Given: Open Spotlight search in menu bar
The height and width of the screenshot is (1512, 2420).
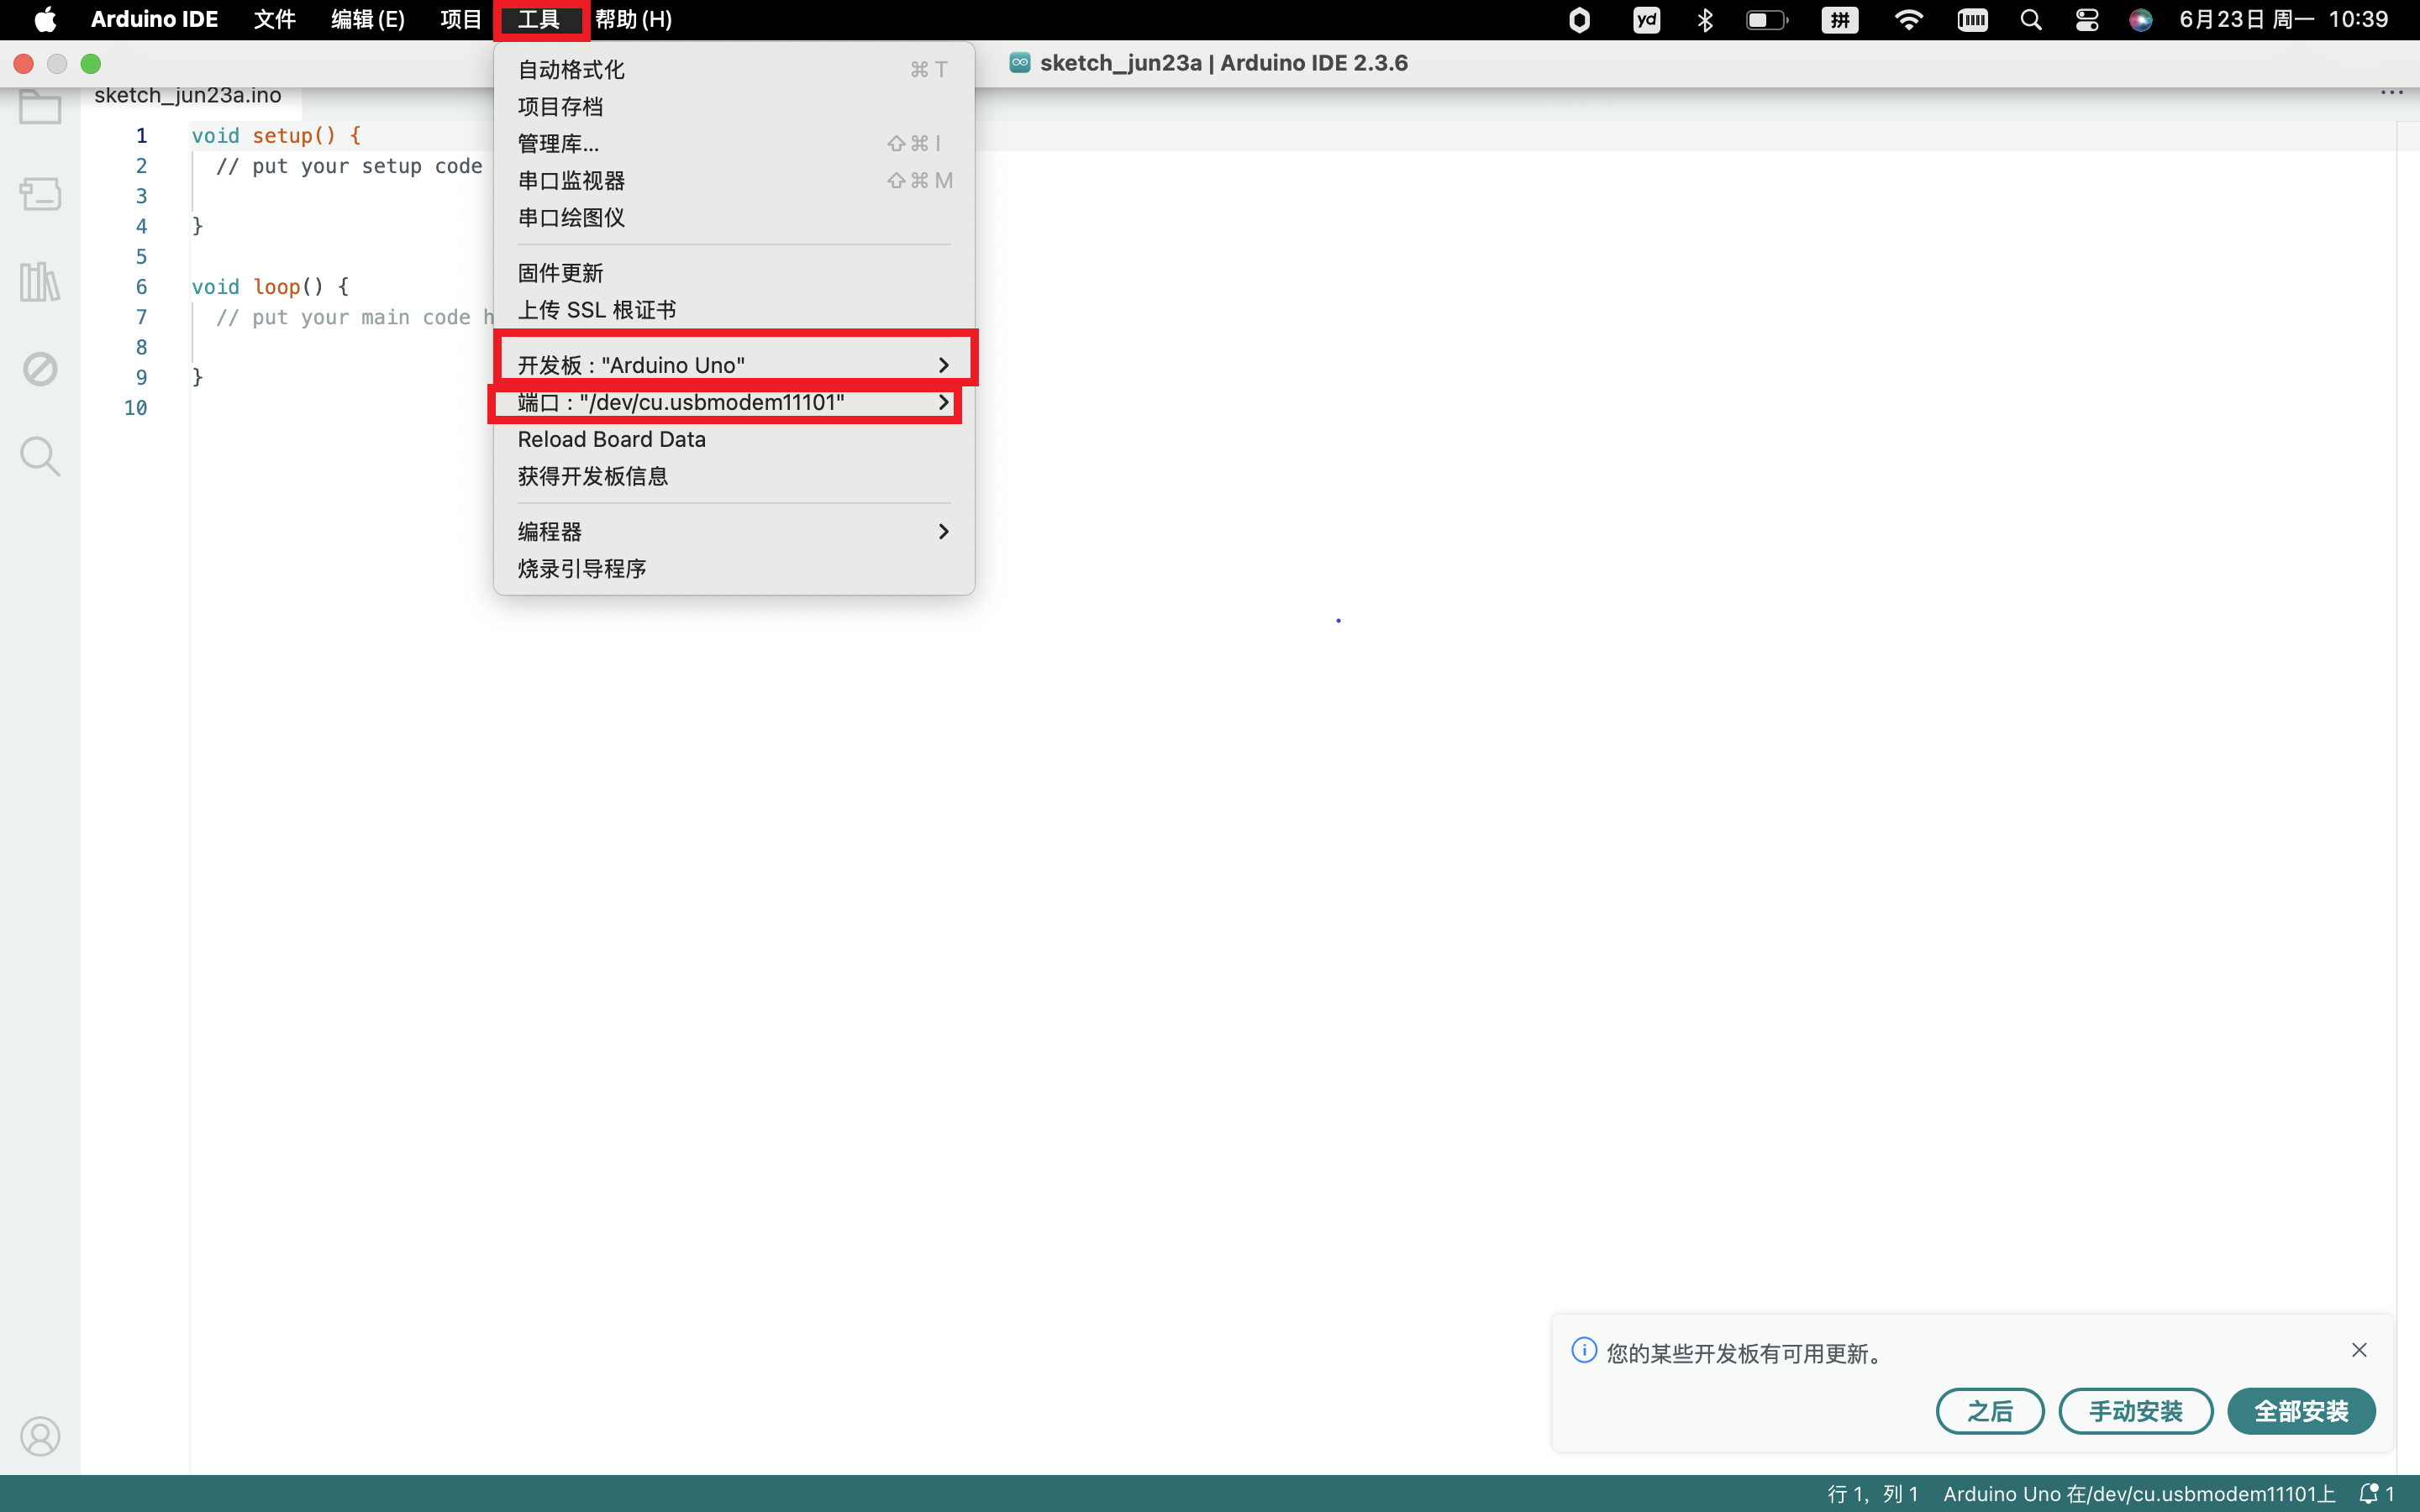Looking at the screenshot, I should (2030, 19).
